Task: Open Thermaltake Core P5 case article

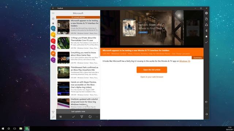Action: click(78, 43)
